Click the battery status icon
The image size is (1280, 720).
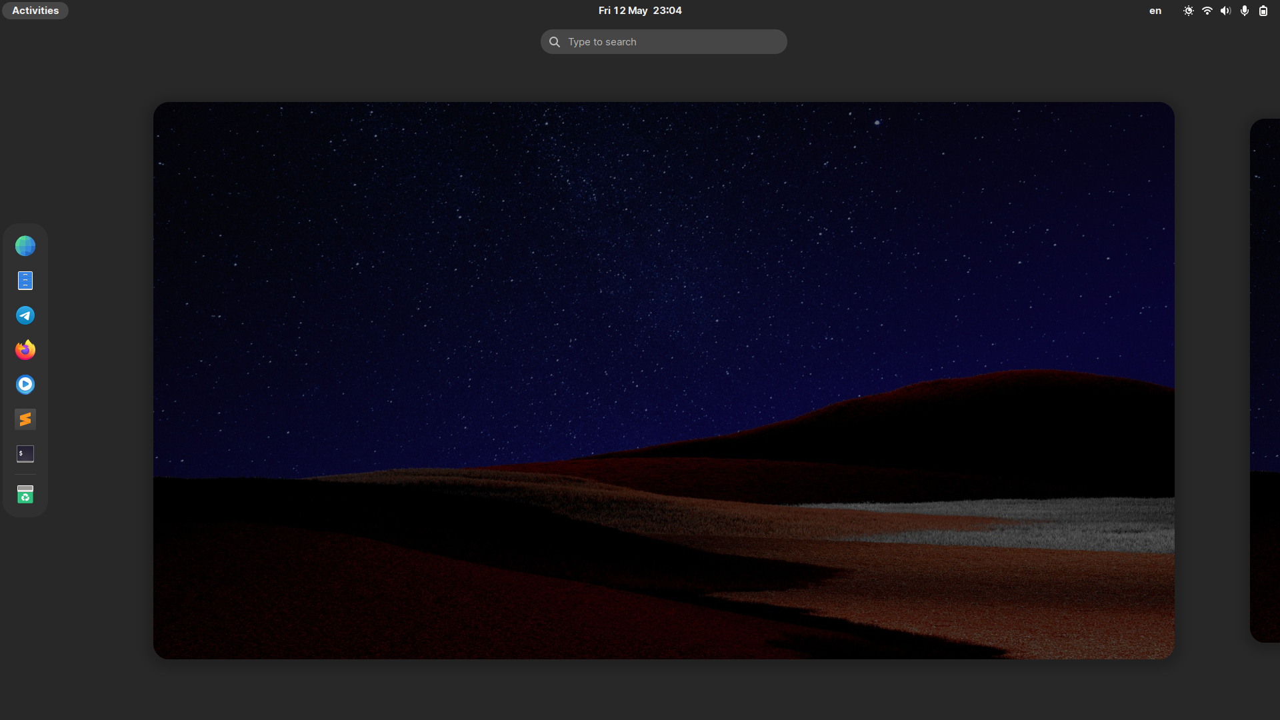(1263, 11)
